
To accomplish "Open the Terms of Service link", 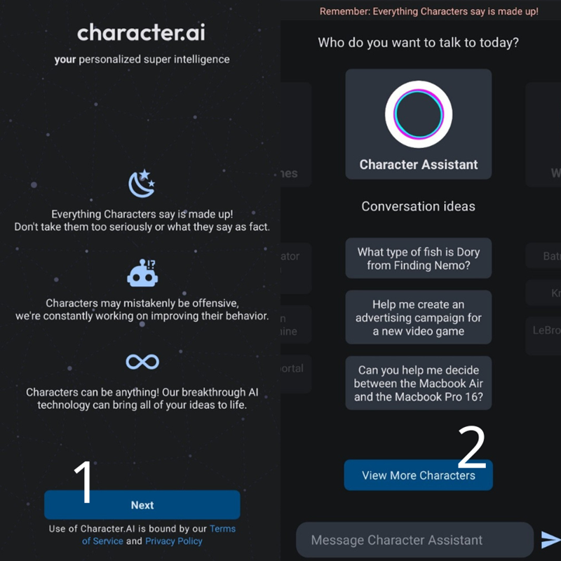I will click(223, 529).
